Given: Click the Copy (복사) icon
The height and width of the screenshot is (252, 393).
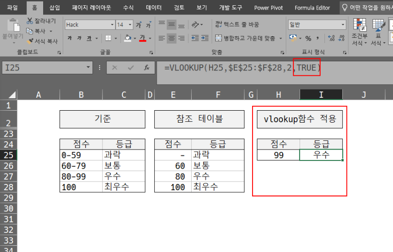Looking at the screenshot, I should coord(30,31).
